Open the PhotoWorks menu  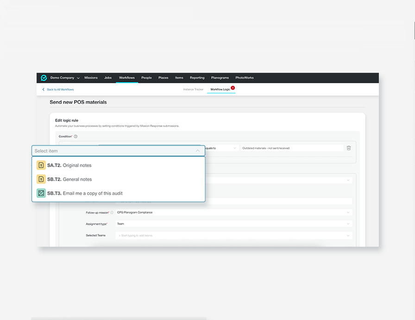point(245,78)
